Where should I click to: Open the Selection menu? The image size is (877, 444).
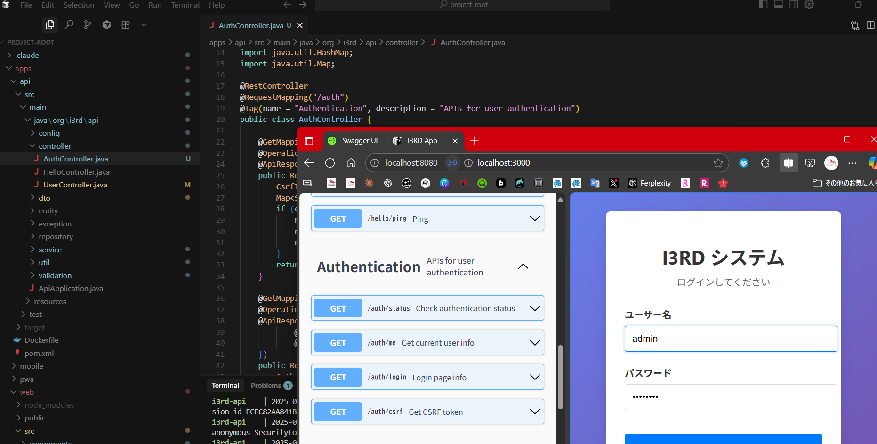coord(79,5)
